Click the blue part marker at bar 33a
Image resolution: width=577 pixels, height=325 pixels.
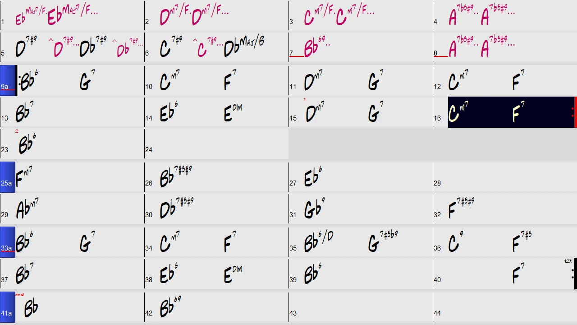(8, 242)
